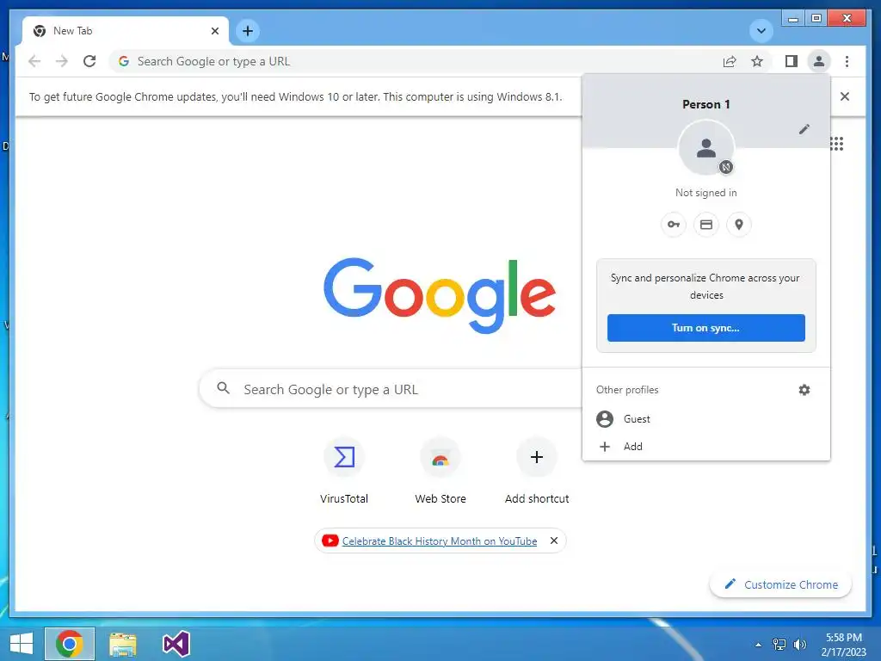The height and width of the screenshot is (661, 881).
Task: Share this page via the share icon
Action: (x=730, y=61)
